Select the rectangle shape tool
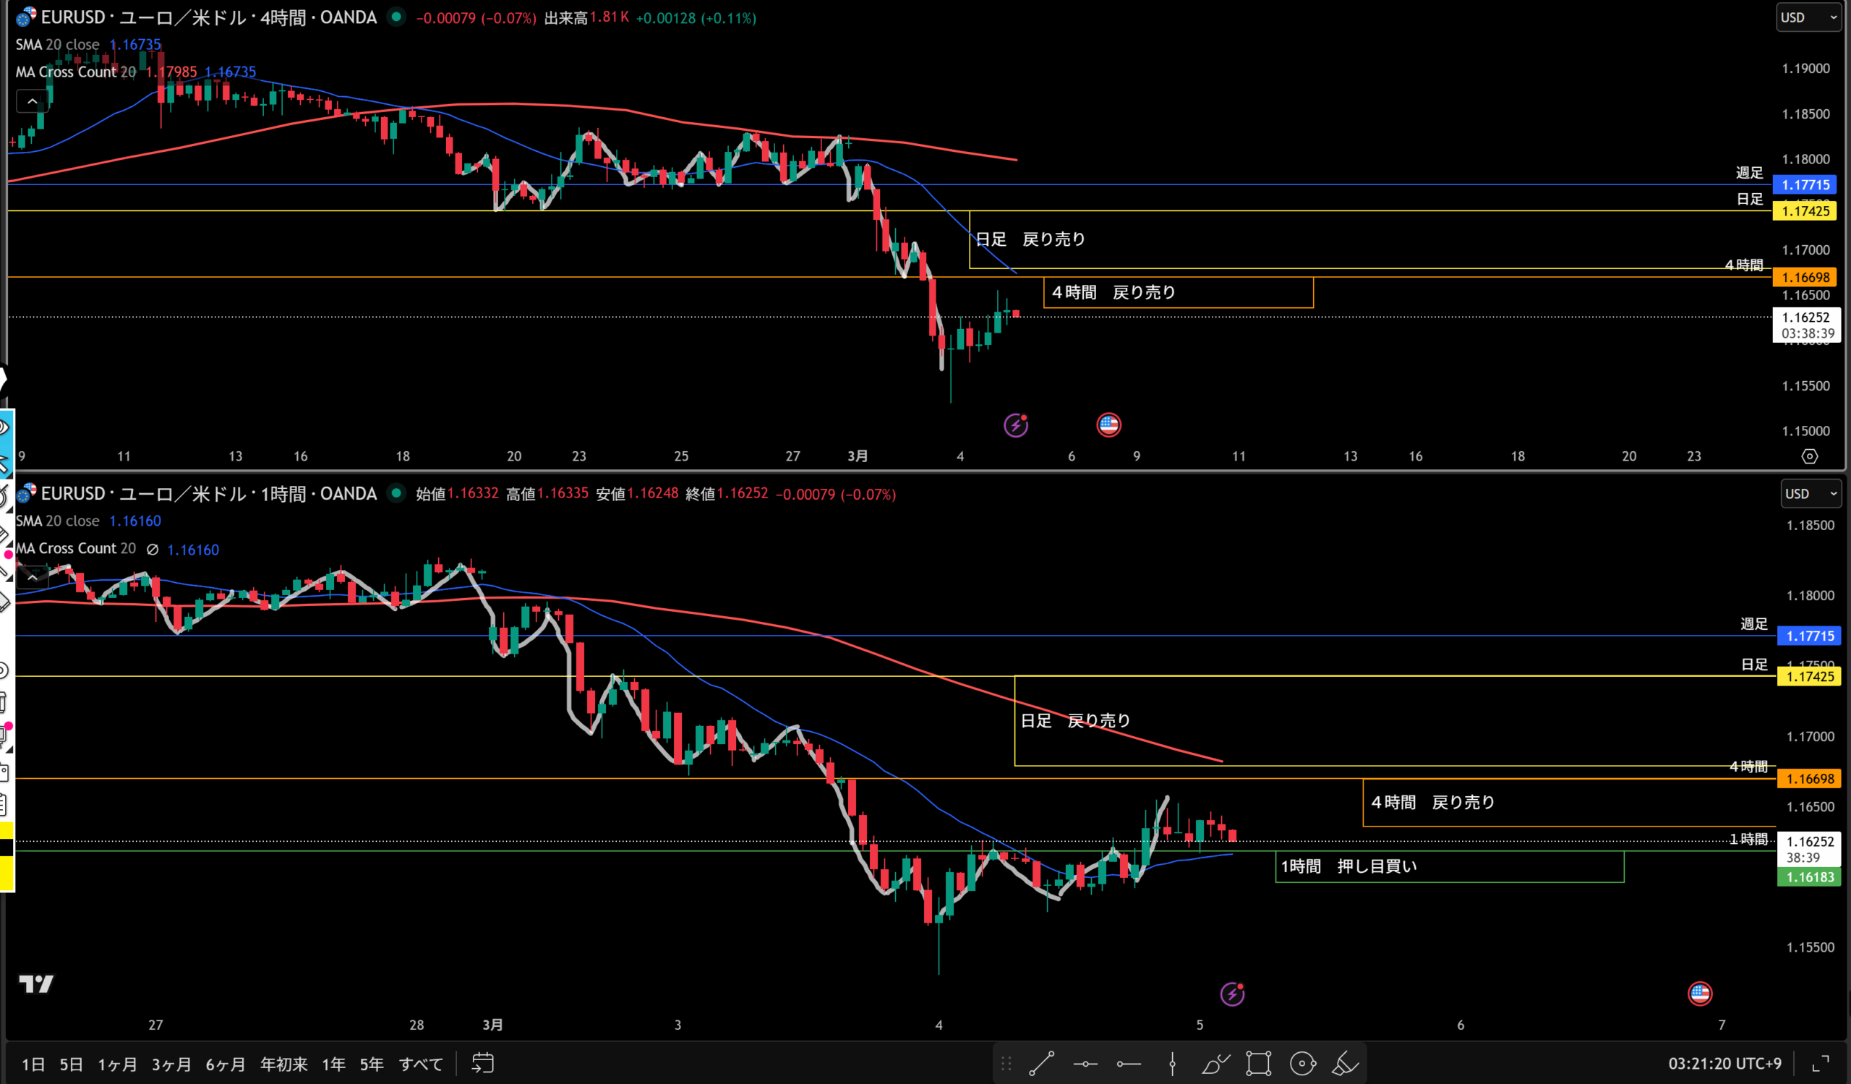The image size is (1851, 1084). pyautogui.click(x=1258, y=1064)
